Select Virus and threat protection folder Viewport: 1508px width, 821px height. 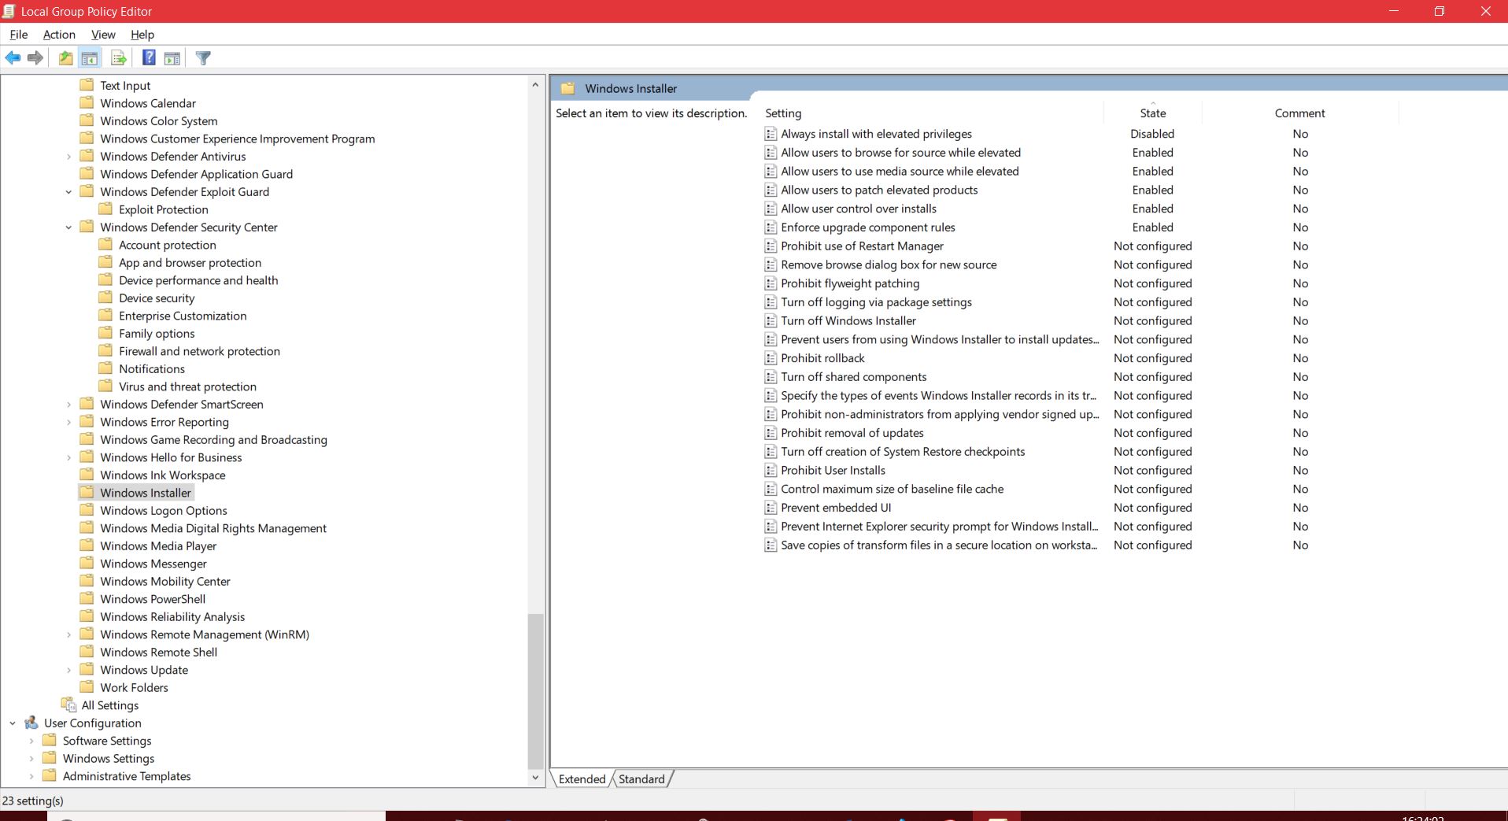click(187, 386)
